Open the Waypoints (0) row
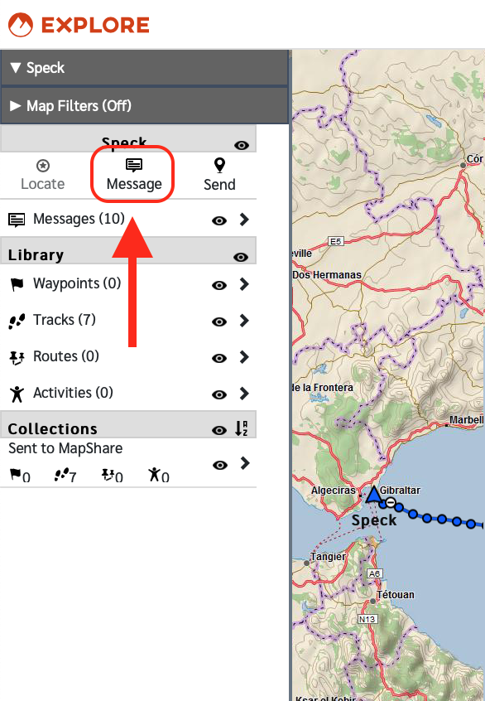Viewport: 485px width, 701px height. [x=128, y=284]
